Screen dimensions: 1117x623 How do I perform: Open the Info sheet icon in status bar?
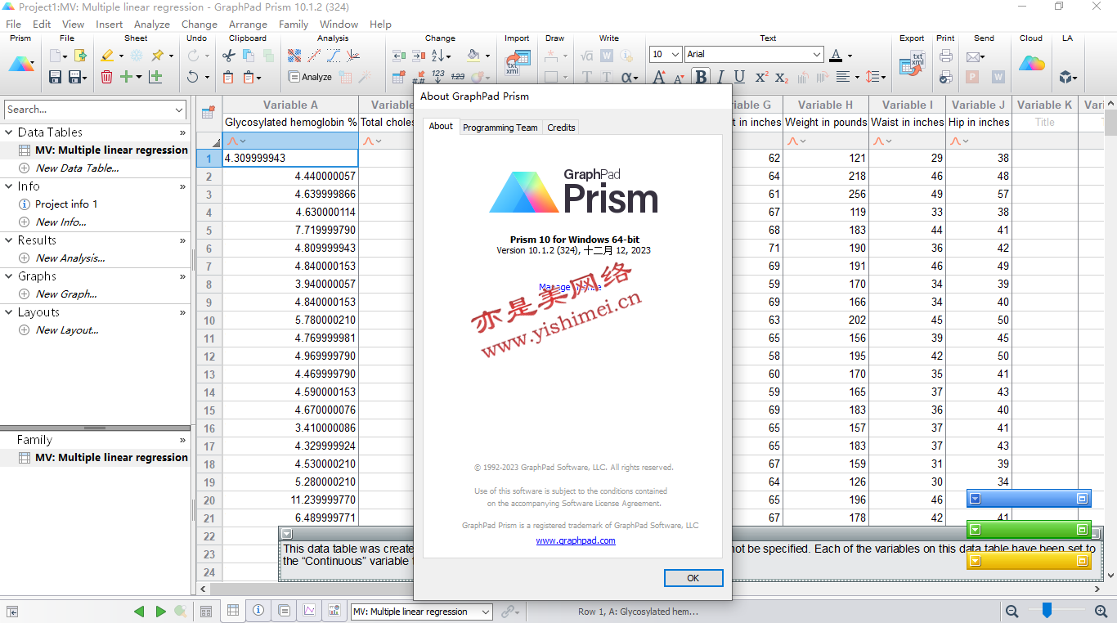258,611
